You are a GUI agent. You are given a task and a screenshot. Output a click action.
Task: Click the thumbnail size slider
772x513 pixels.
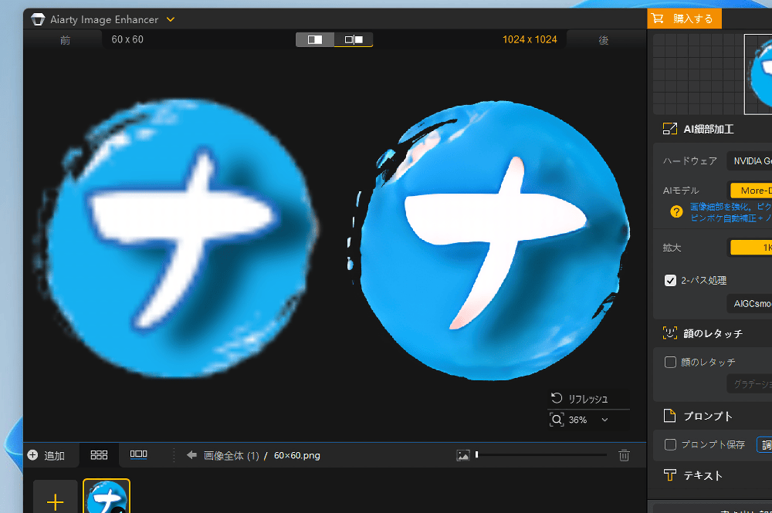click(541, 455)
